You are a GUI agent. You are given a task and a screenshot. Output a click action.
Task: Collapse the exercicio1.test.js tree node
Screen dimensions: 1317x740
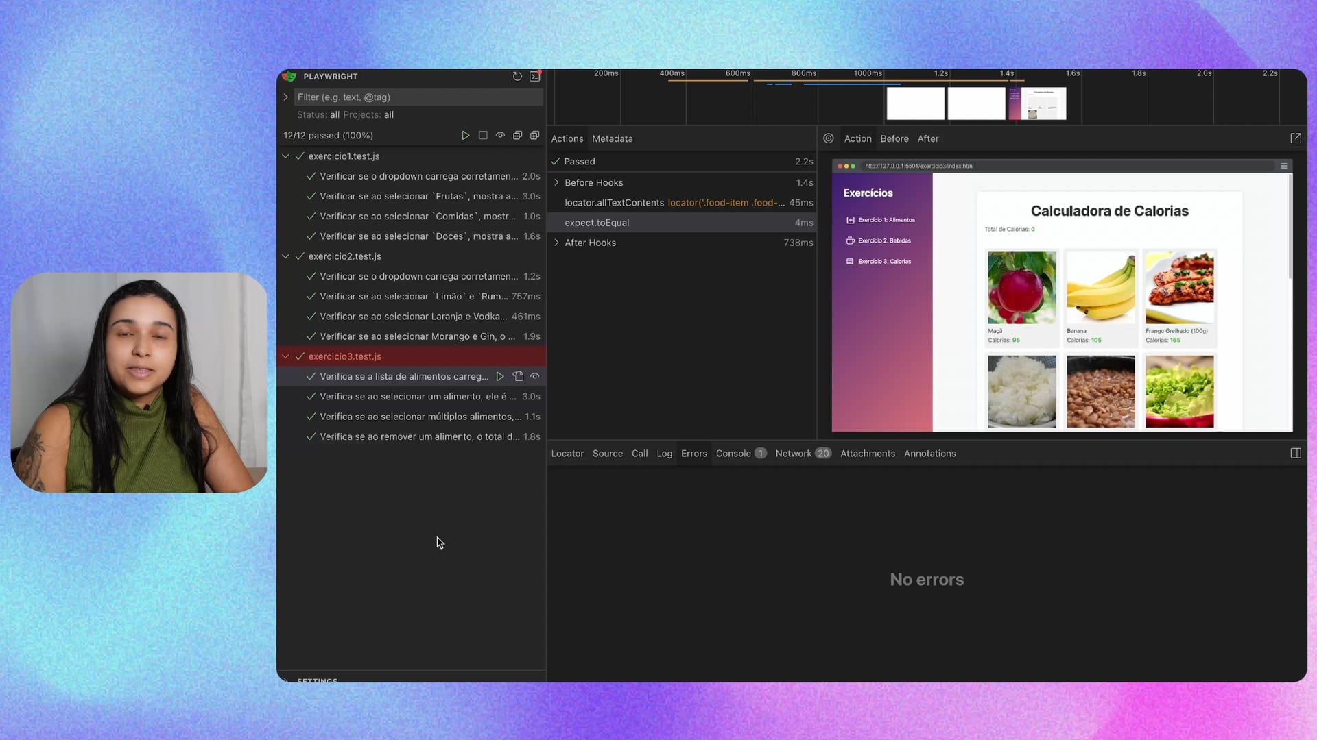286,156
